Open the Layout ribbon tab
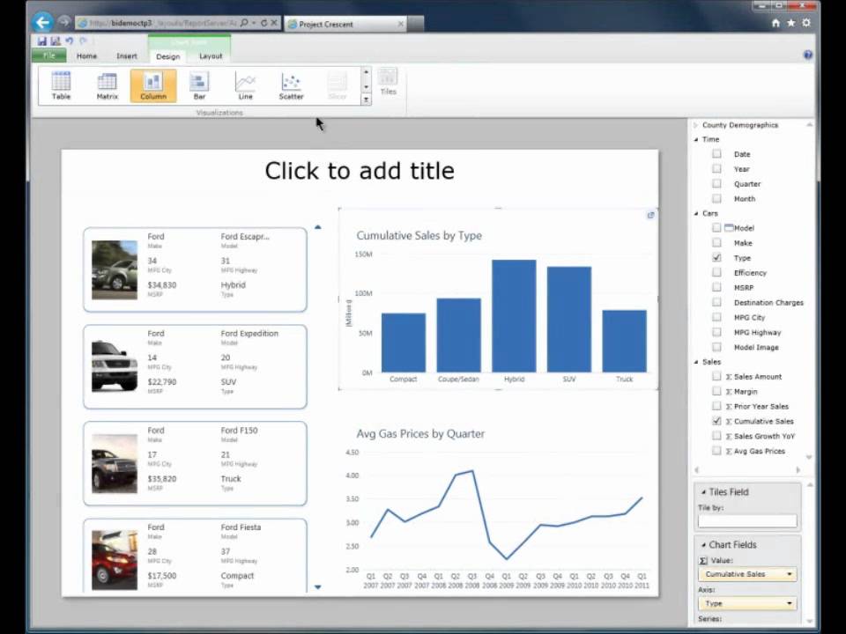The image size is (846, 634). (x=211, y=56)
